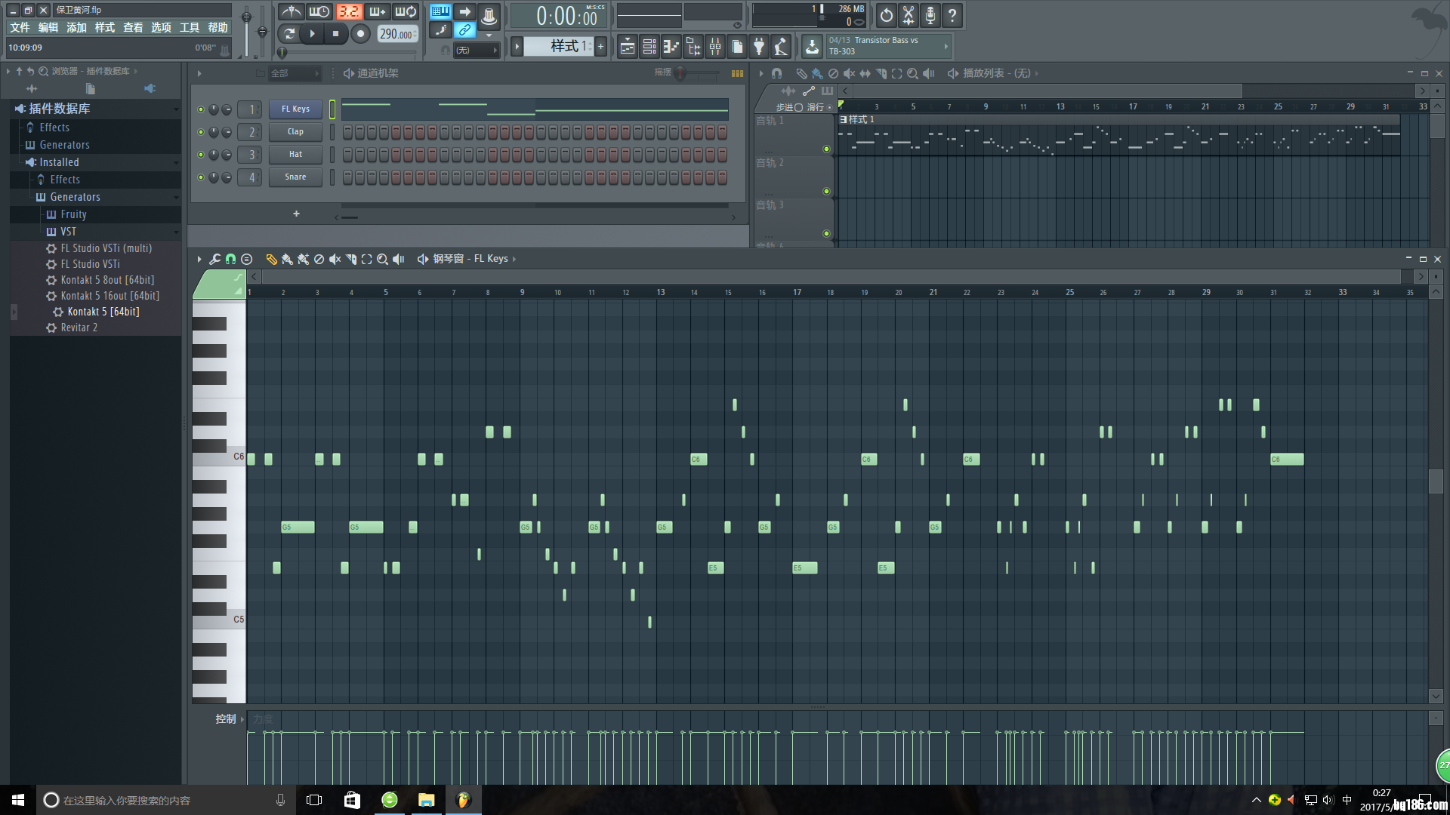Toggle the metronome icon
Viewport: 1450px width, 815px height.
click(292, 12)
